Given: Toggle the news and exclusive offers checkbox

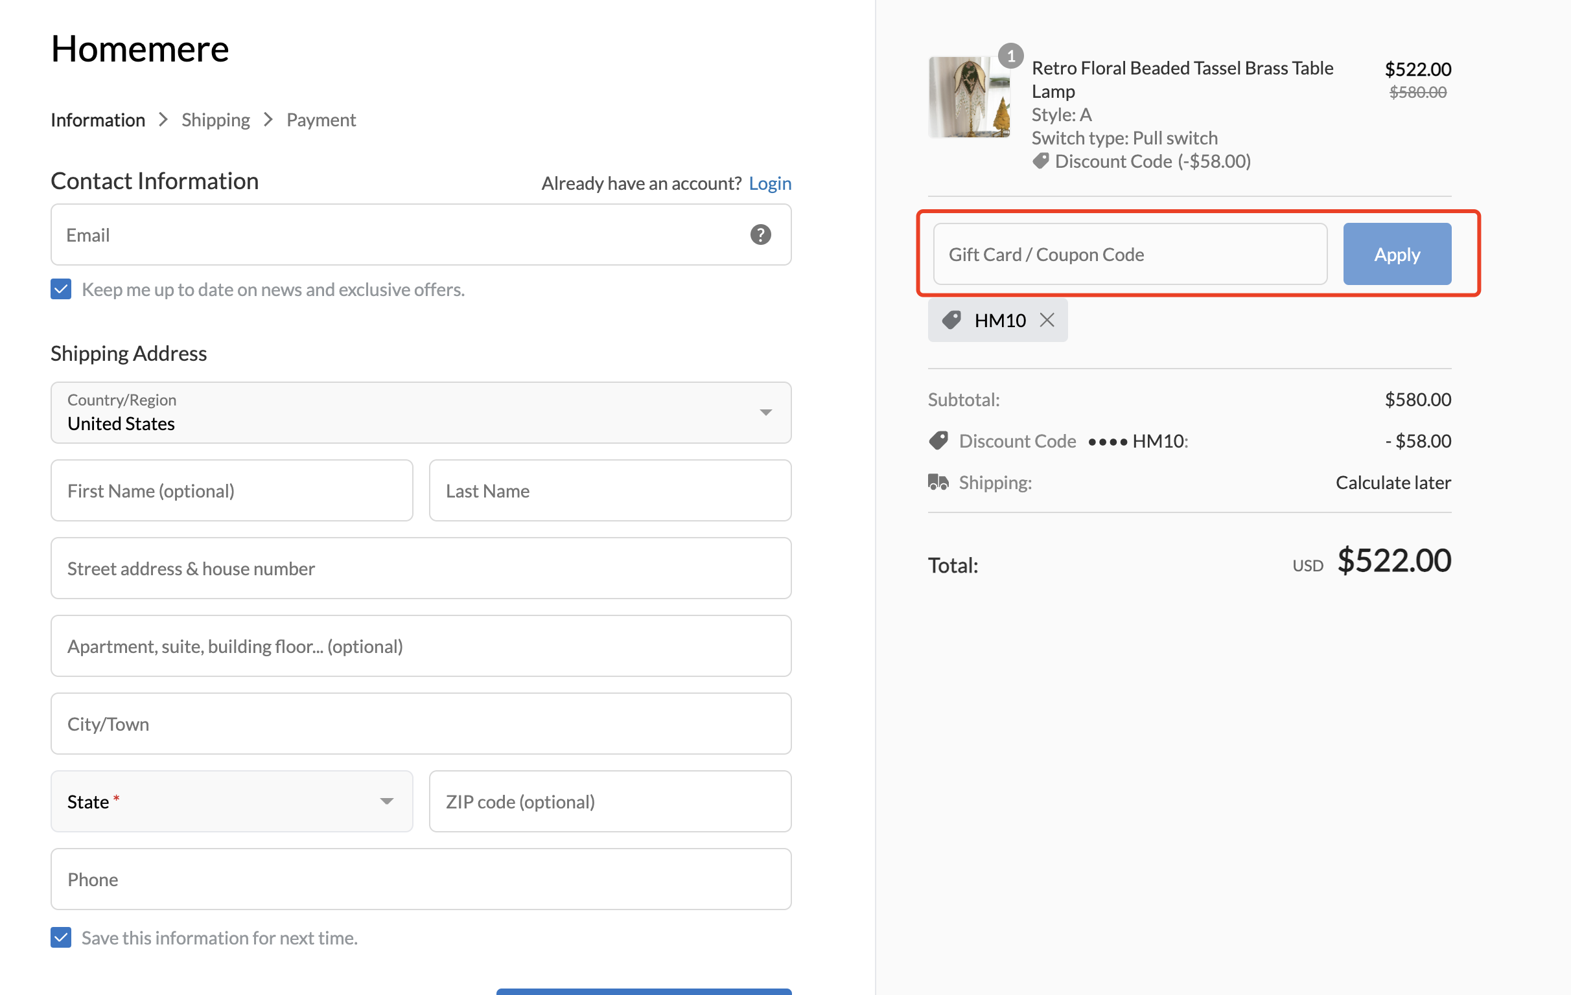Looking at the screenshot, I should 61,289.
